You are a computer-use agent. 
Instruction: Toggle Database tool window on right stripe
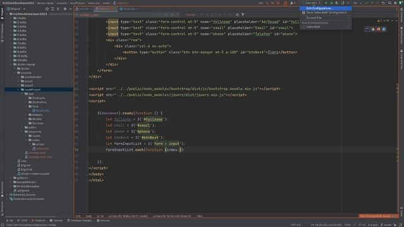(x=401, y=15)
